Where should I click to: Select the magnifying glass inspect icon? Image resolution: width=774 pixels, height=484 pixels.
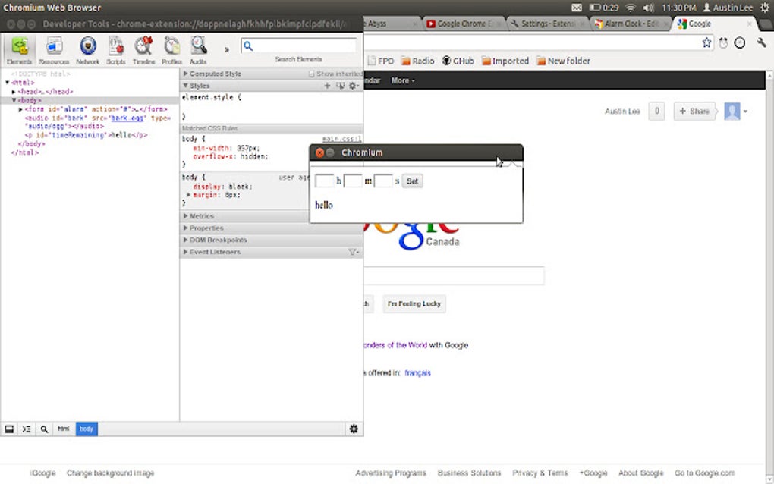click(x=45, y=429)
